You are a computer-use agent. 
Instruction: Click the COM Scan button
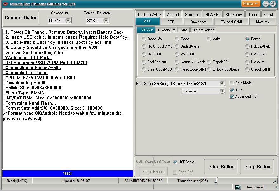(x=144, y=161)
